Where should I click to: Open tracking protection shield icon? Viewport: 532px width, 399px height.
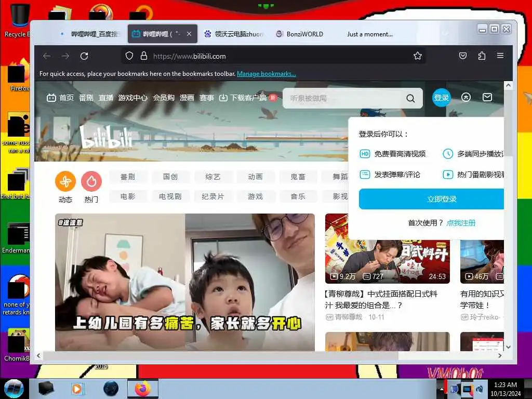129,56
